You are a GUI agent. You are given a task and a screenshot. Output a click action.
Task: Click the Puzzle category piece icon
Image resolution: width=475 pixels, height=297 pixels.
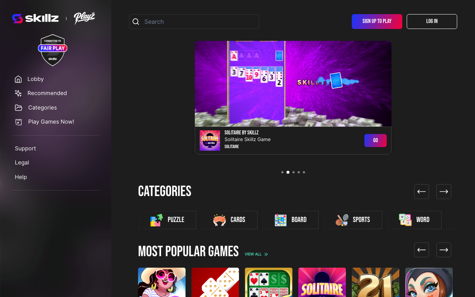tap(157, 220)
